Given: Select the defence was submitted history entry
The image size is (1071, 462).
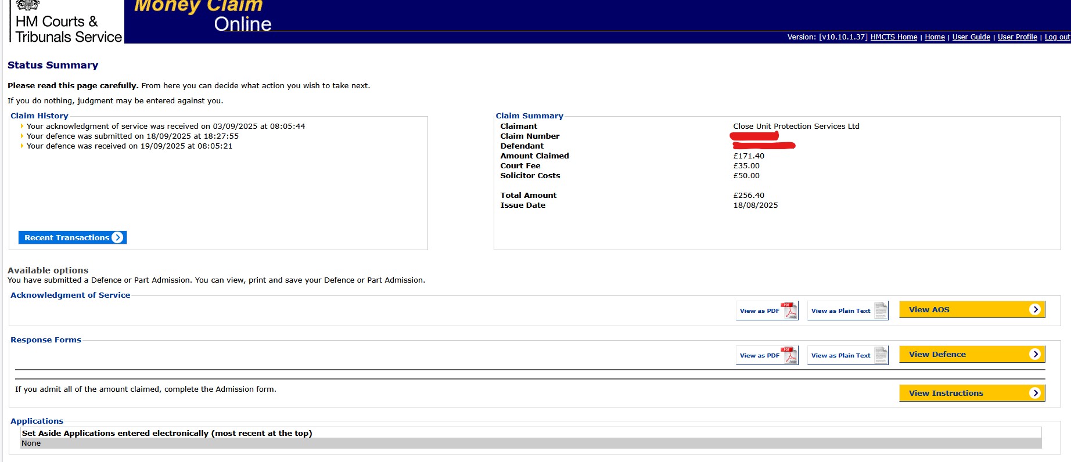Looking at the screenshot, I should (132, 136).
